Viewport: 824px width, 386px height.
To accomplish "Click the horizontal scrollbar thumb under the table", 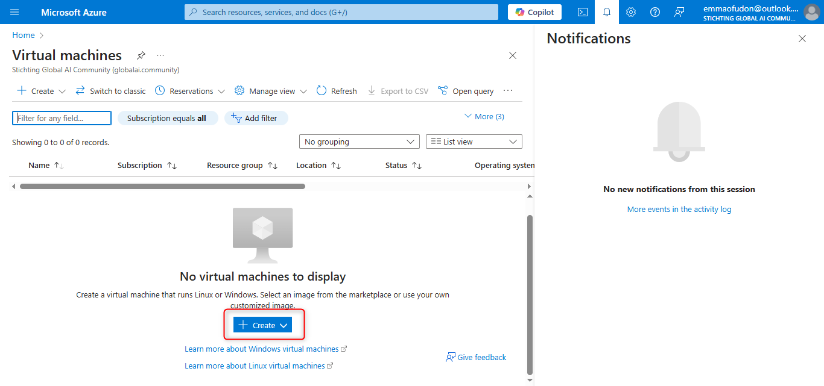I will click(x=162, y=187).
